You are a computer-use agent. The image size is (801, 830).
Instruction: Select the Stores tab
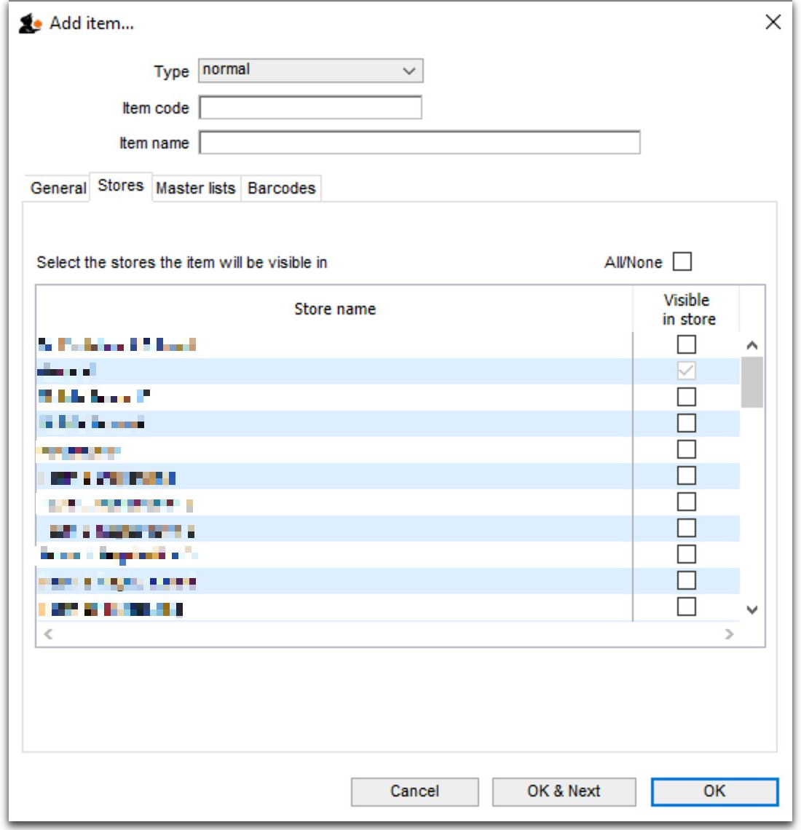tap(121, 186)
